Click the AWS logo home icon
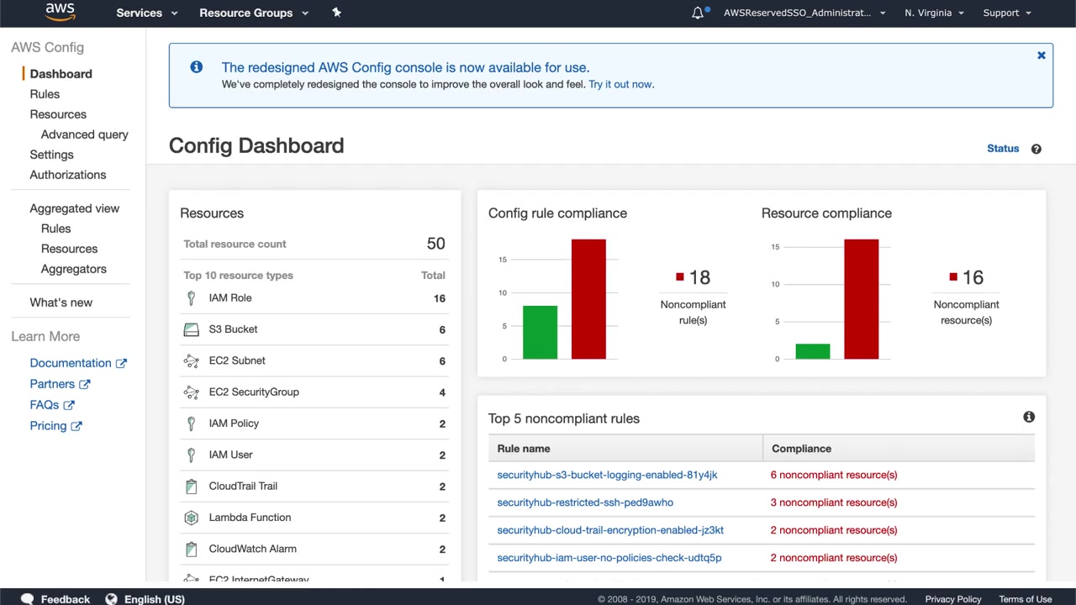 [x=61, y=12]
